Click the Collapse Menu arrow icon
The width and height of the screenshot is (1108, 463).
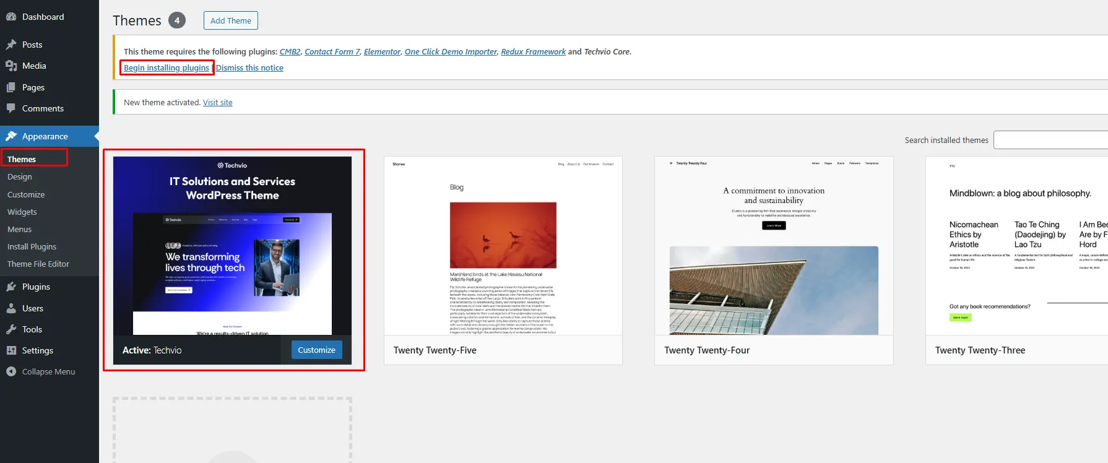tap(11, 371)
